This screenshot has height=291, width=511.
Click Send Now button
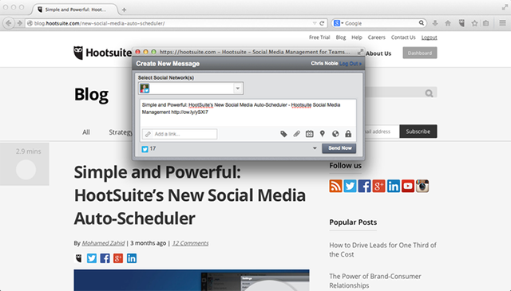[x=339, y=148]
